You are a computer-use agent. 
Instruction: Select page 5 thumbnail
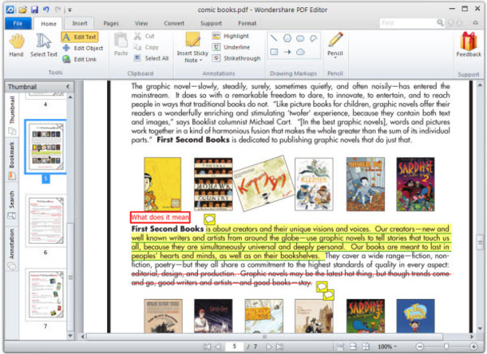tap(46, 147)
